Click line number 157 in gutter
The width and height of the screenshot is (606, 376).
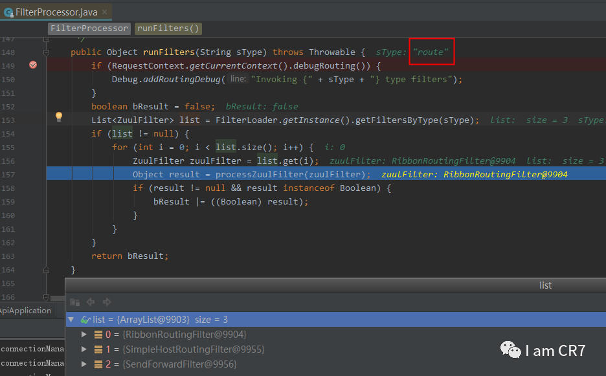(8, 175)
